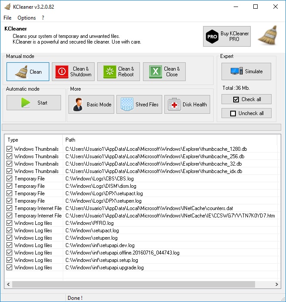Screen dimensions: 286x302
Task: Uncheck counters.dat Temporary Internet File checkbox
Action: tap(9, 208)
